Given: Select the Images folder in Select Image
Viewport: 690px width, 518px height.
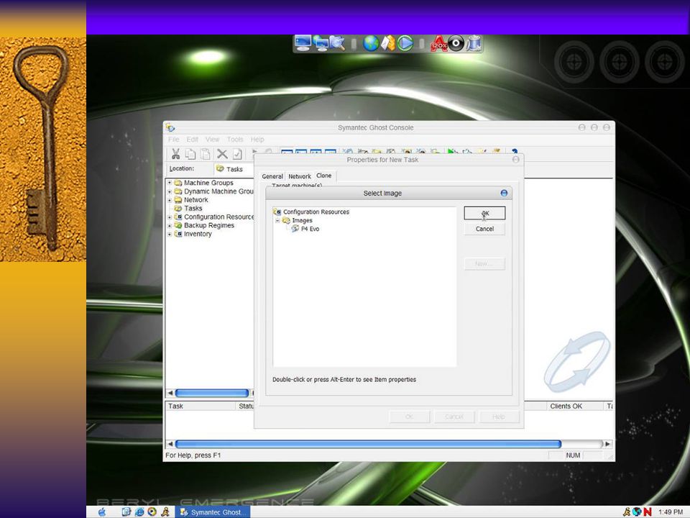Looking at the screenshot, I should (302, 221).
